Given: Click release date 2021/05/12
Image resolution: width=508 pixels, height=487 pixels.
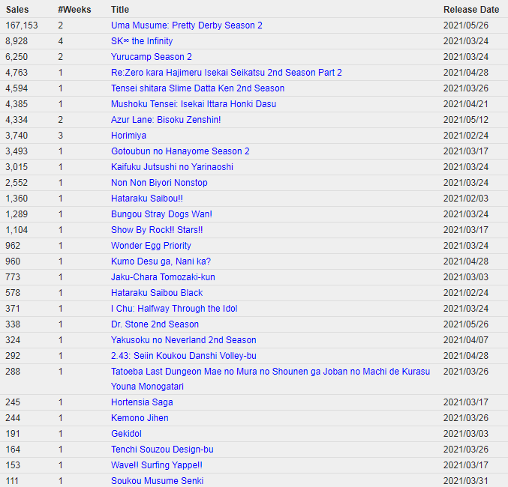Looking at the screenshot, I should [465, 120].
